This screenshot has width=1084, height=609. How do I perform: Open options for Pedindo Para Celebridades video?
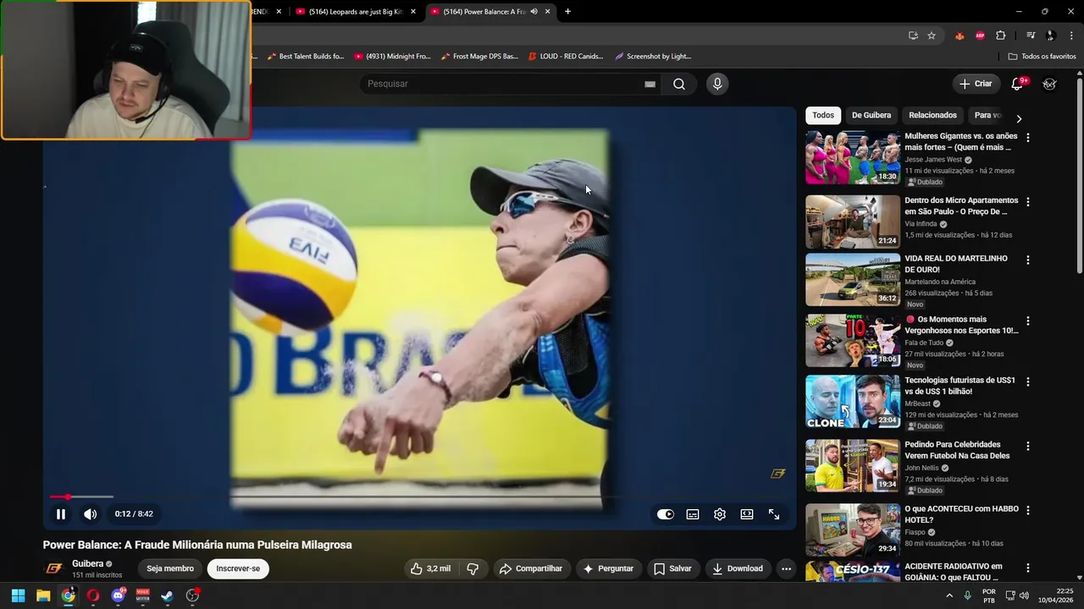point(1028,446)
